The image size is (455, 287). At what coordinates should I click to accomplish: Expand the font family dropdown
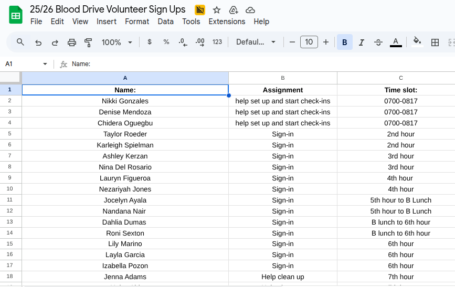click(x=256, y=42)
